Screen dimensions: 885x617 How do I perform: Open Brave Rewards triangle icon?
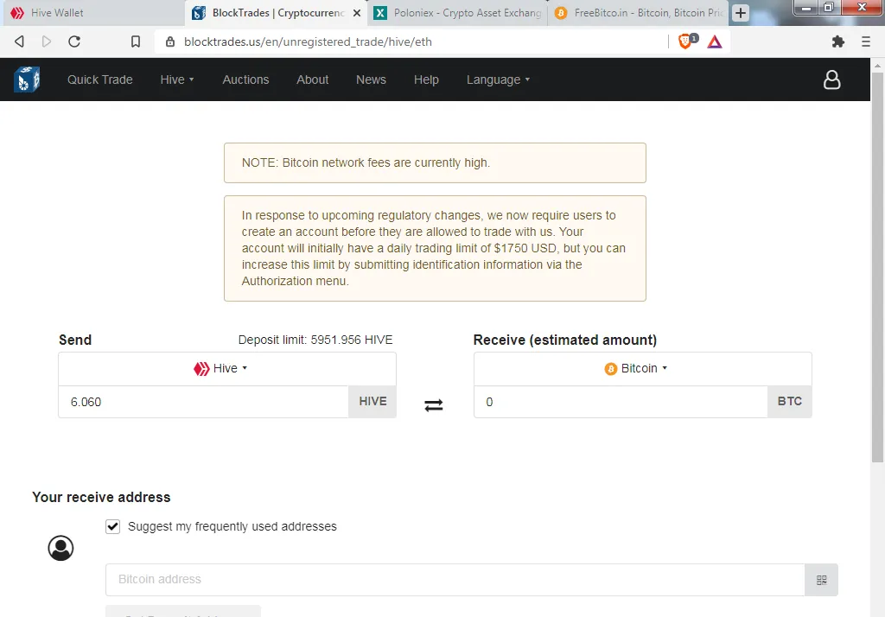[x=715, y=41]
